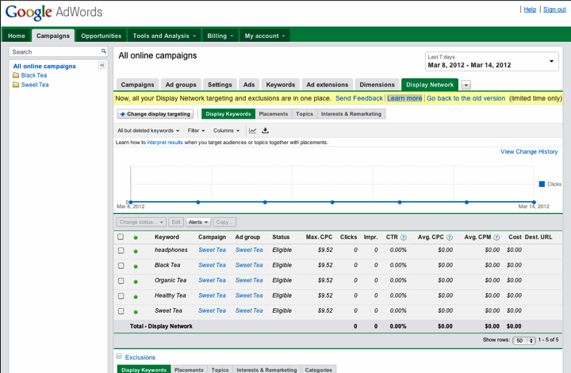Click the status column header dot
The width and height of the screenshot is (571, 373).
(x=136, y=238)
